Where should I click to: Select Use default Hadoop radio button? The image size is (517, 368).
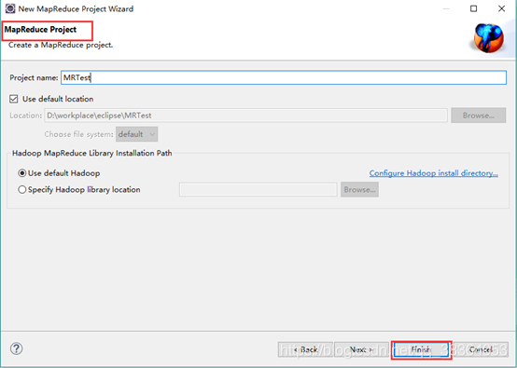coord(22,173)
